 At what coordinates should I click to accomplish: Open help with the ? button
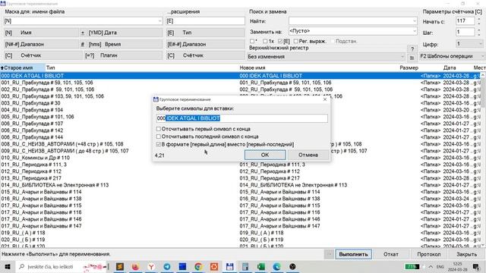[412, 49]
